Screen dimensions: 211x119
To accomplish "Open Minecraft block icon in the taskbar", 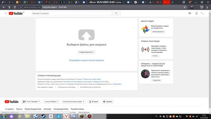I will [82, 116].
